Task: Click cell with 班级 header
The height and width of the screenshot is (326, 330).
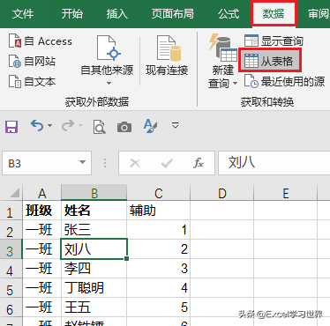Action: [x=42, y=211]
